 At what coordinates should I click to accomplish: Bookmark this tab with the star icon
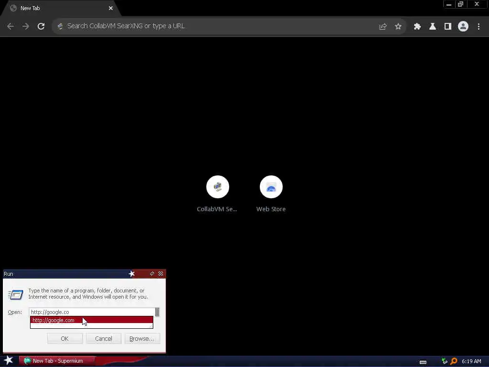tap(398, 27)
